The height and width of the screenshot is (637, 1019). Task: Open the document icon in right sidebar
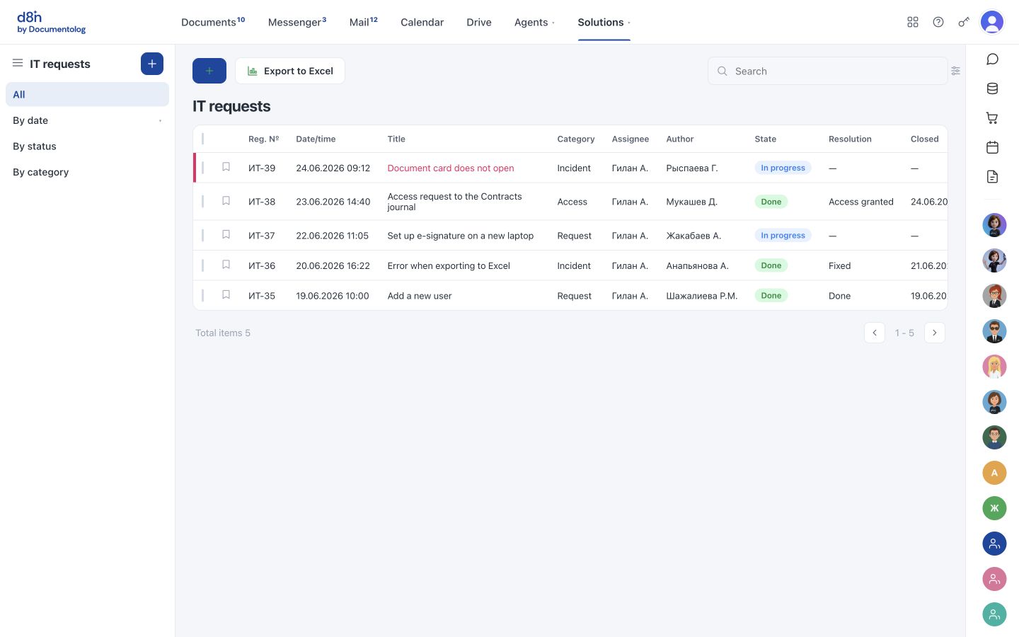click(993, 177)
